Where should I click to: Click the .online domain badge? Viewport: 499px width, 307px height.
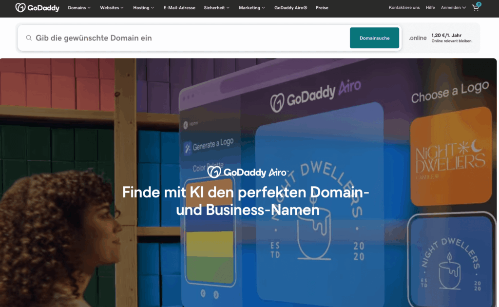tap(418, 38)
